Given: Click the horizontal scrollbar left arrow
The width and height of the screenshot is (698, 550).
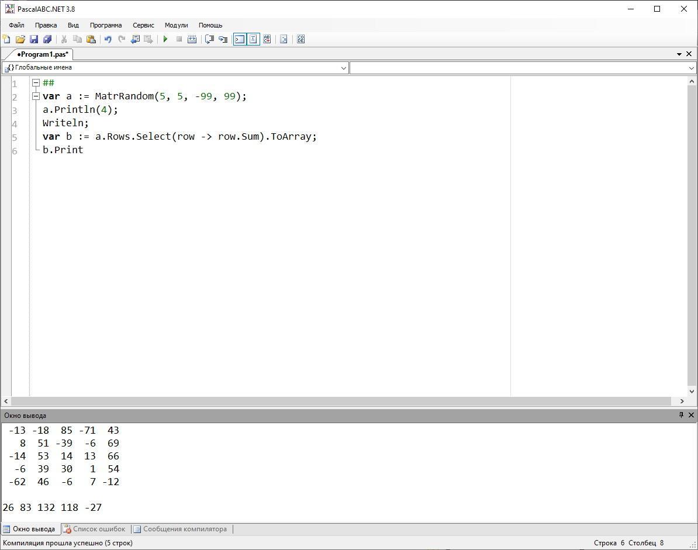Looking at the screenshot, I should (x=6, y=402).
